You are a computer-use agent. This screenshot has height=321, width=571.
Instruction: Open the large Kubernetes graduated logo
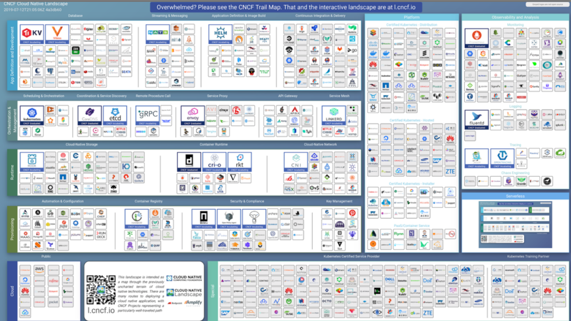(32, 115)
